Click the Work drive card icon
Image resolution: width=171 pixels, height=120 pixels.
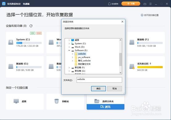[51, 42]
